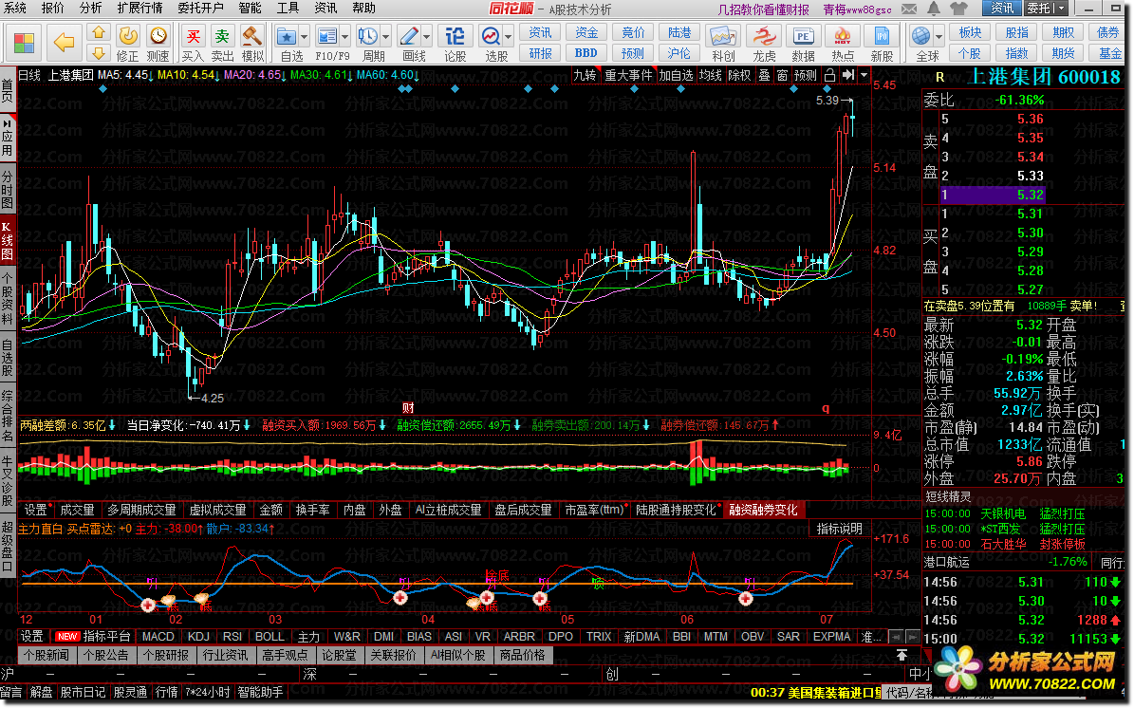
Task: Open the 智能 menu
Action: (x=251, y=8)
